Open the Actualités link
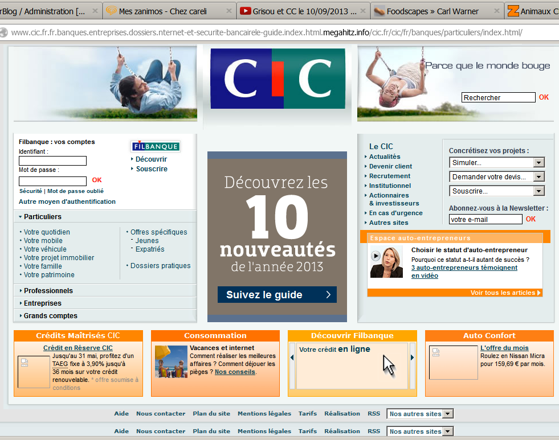 click(x=385, y=157)
